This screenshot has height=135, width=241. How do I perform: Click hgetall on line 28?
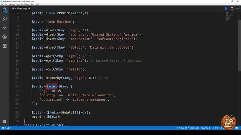(69, 112)
